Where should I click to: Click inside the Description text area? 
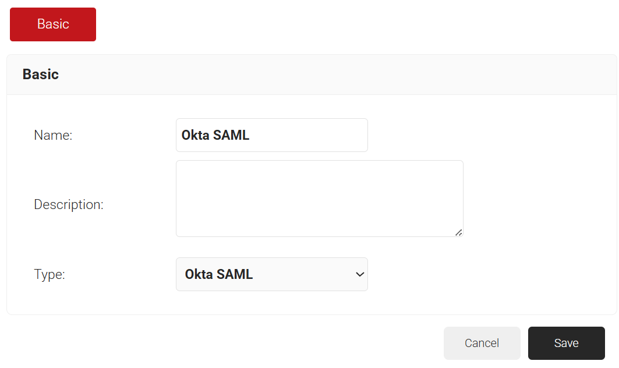[x=319, y=198]
